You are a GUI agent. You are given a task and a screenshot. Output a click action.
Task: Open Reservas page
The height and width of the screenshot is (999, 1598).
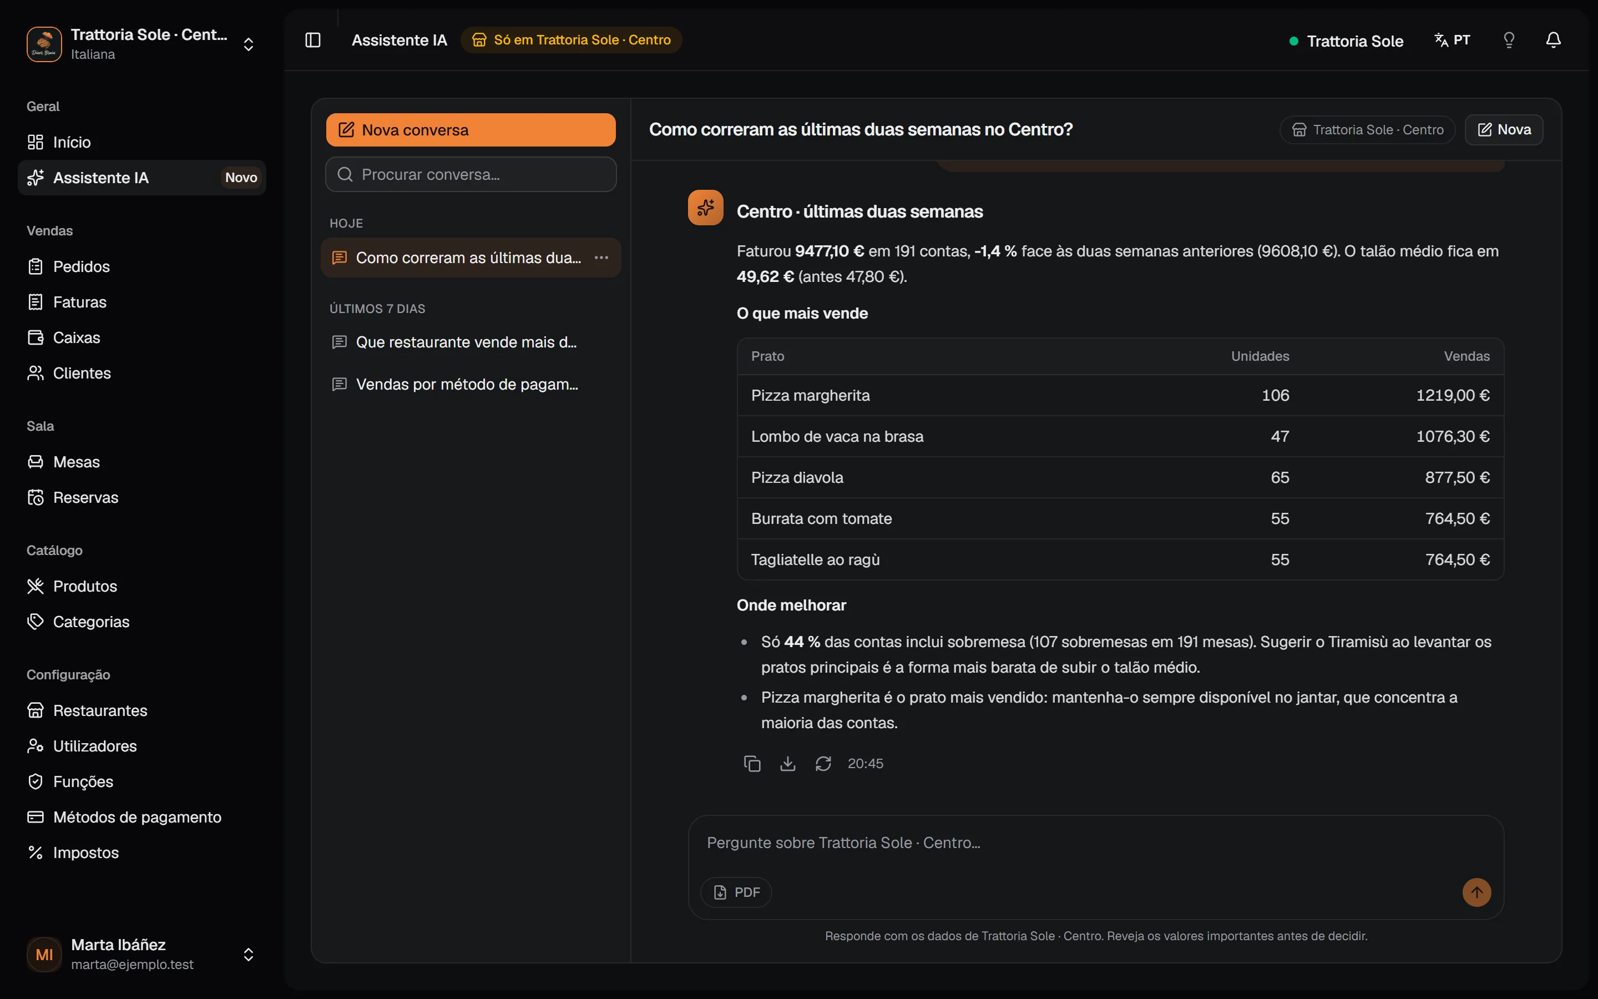click(x=142, y=497)
